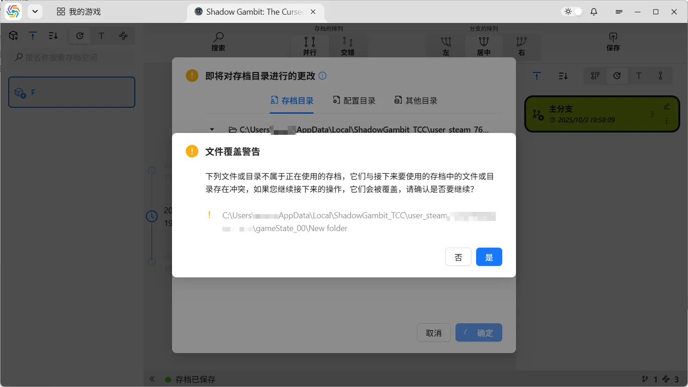Open the notifications bell icon

[x=594, y=11]
